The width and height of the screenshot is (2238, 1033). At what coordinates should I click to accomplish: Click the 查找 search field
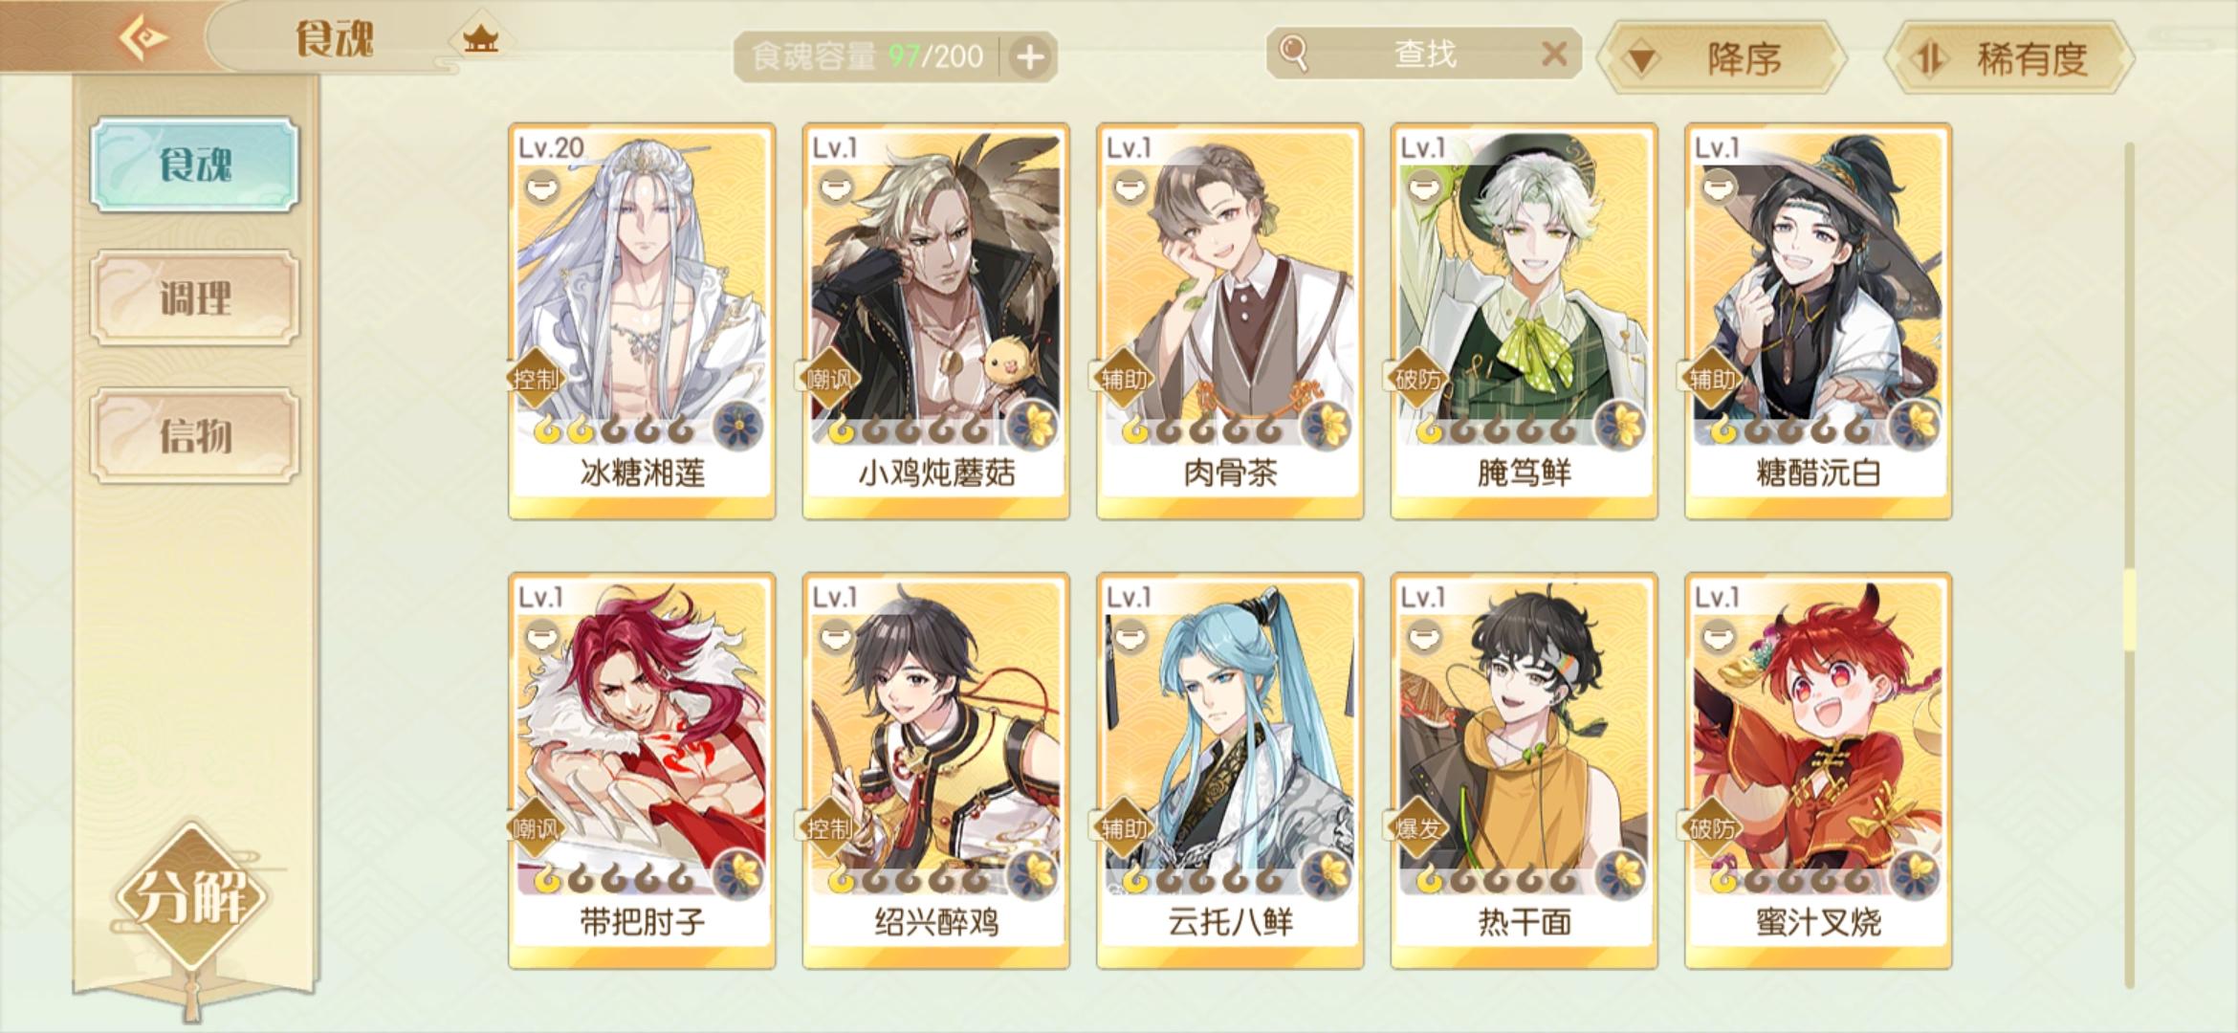[1423, 54]
